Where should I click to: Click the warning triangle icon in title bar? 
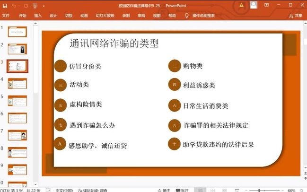click(241, 5)
